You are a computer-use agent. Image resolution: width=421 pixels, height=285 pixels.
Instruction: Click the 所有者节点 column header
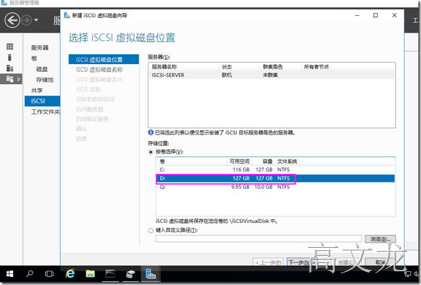316,67
